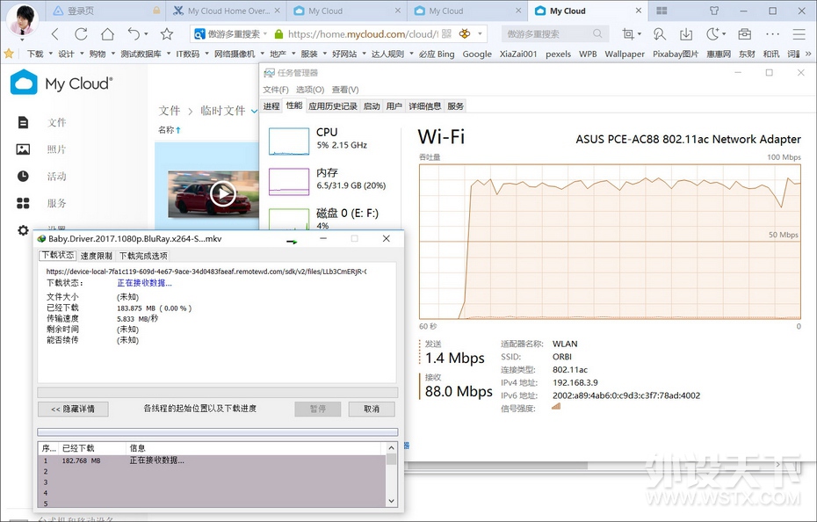Switch to 下载完成选项 tab in download dialog
The width and height of the screenshot is (817, 522).
143,256
